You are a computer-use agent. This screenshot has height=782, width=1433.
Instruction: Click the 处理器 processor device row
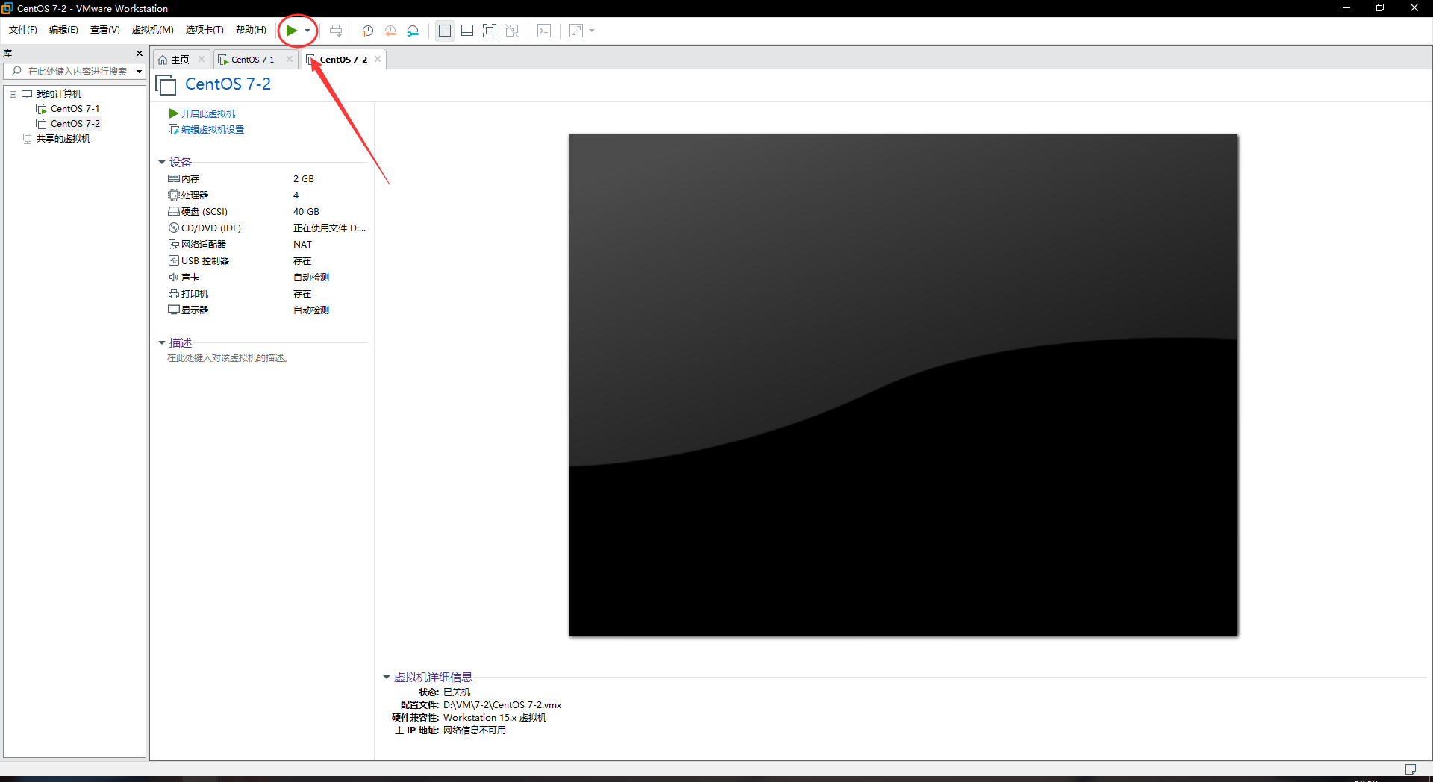pos(267,195)
